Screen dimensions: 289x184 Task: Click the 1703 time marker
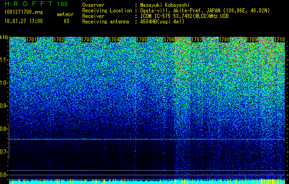click(x=87, y=40)
